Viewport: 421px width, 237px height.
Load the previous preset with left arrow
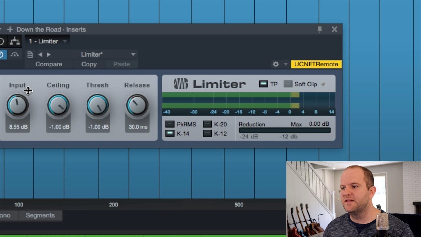[x=40, y=55]
